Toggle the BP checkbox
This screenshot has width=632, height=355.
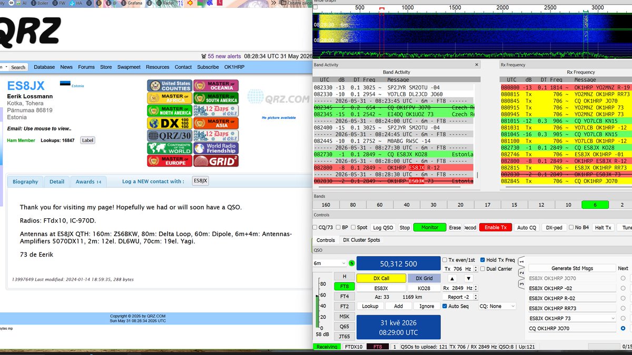[x=338, y=228]
